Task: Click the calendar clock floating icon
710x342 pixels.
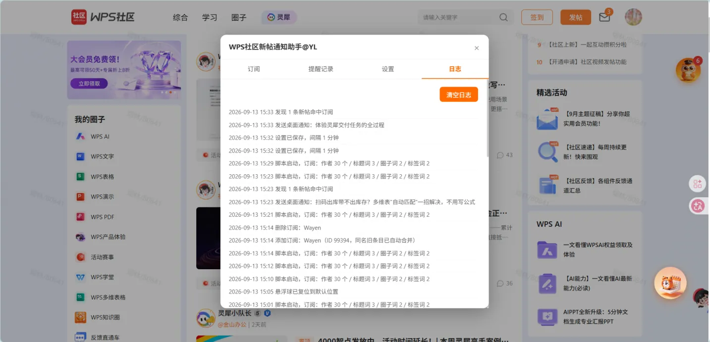Action: 670,283
